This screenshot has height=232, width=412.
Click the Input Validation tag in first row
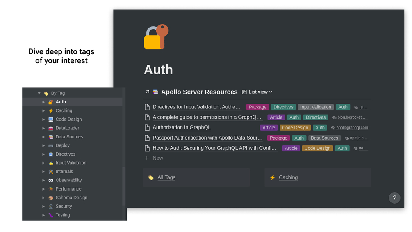[316, 107]
